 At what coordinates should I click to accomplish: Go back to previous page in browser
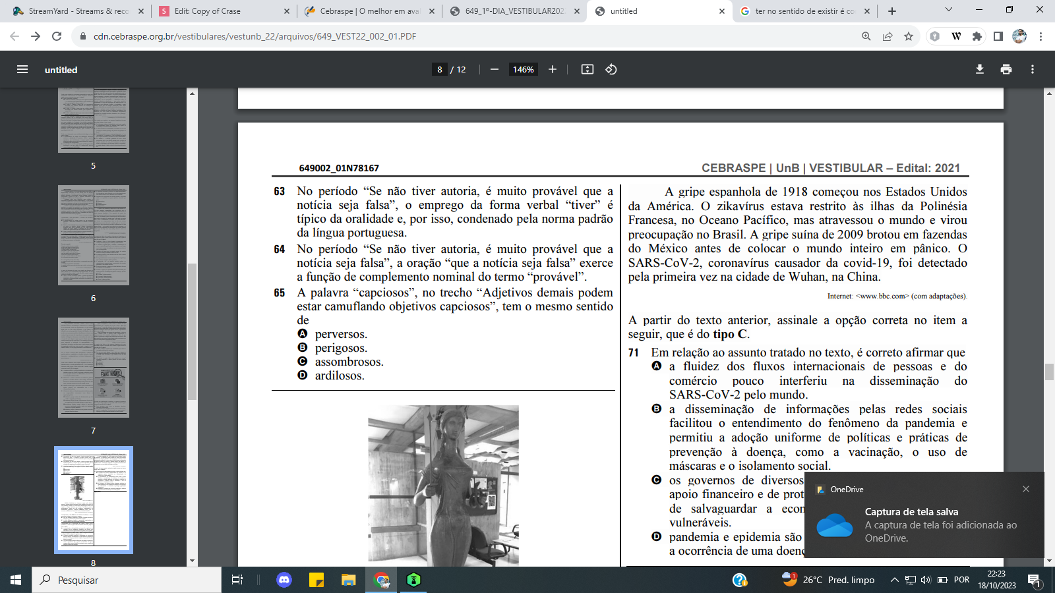coord(15,36)
